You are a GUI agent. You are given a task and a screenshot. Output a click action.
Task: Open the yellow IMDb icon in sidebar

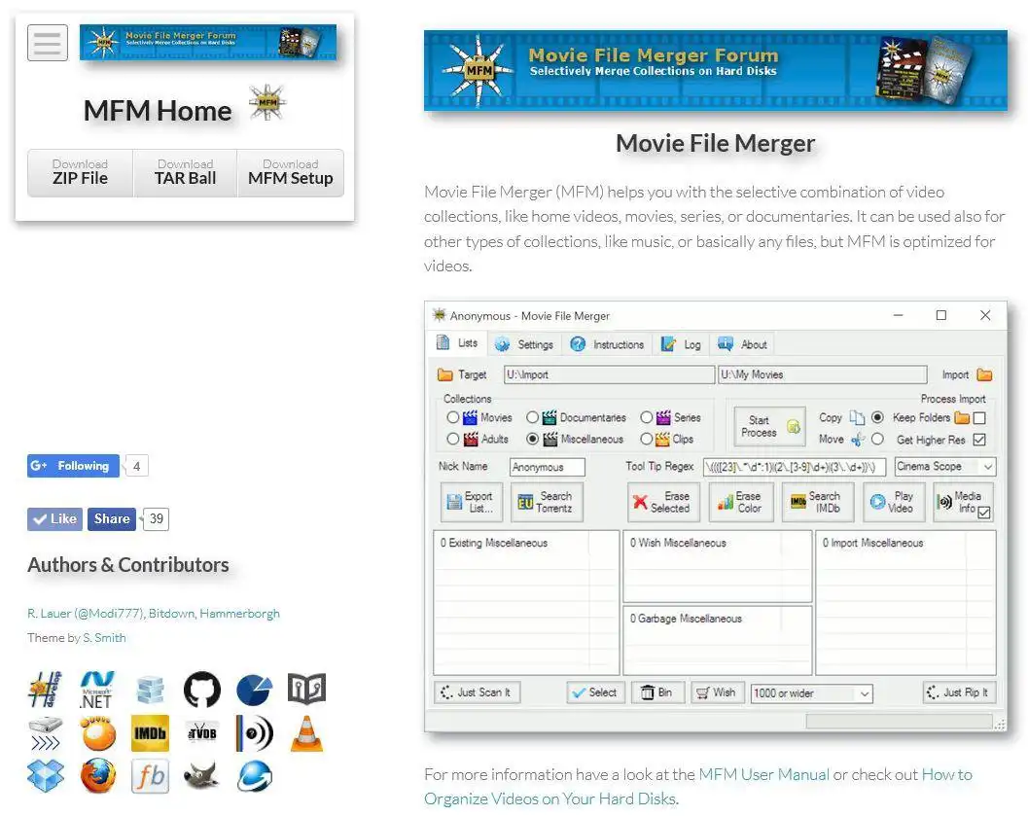click(x=150, y=733)
